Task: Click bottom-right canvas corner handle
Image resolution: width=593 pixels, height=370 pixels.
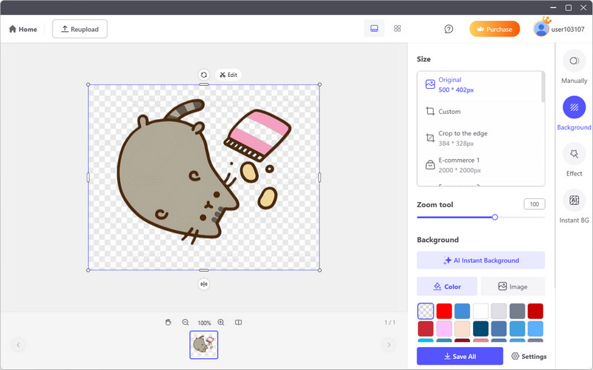Action: (x=319, y=270)
